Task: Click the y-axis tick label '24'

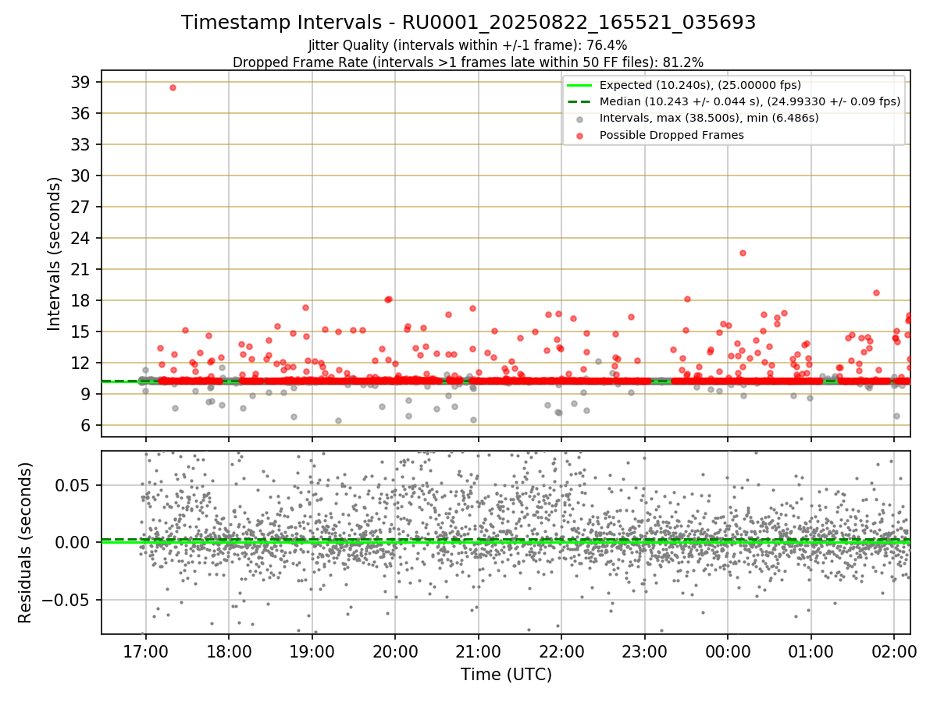Action: [x=80, y=238]
